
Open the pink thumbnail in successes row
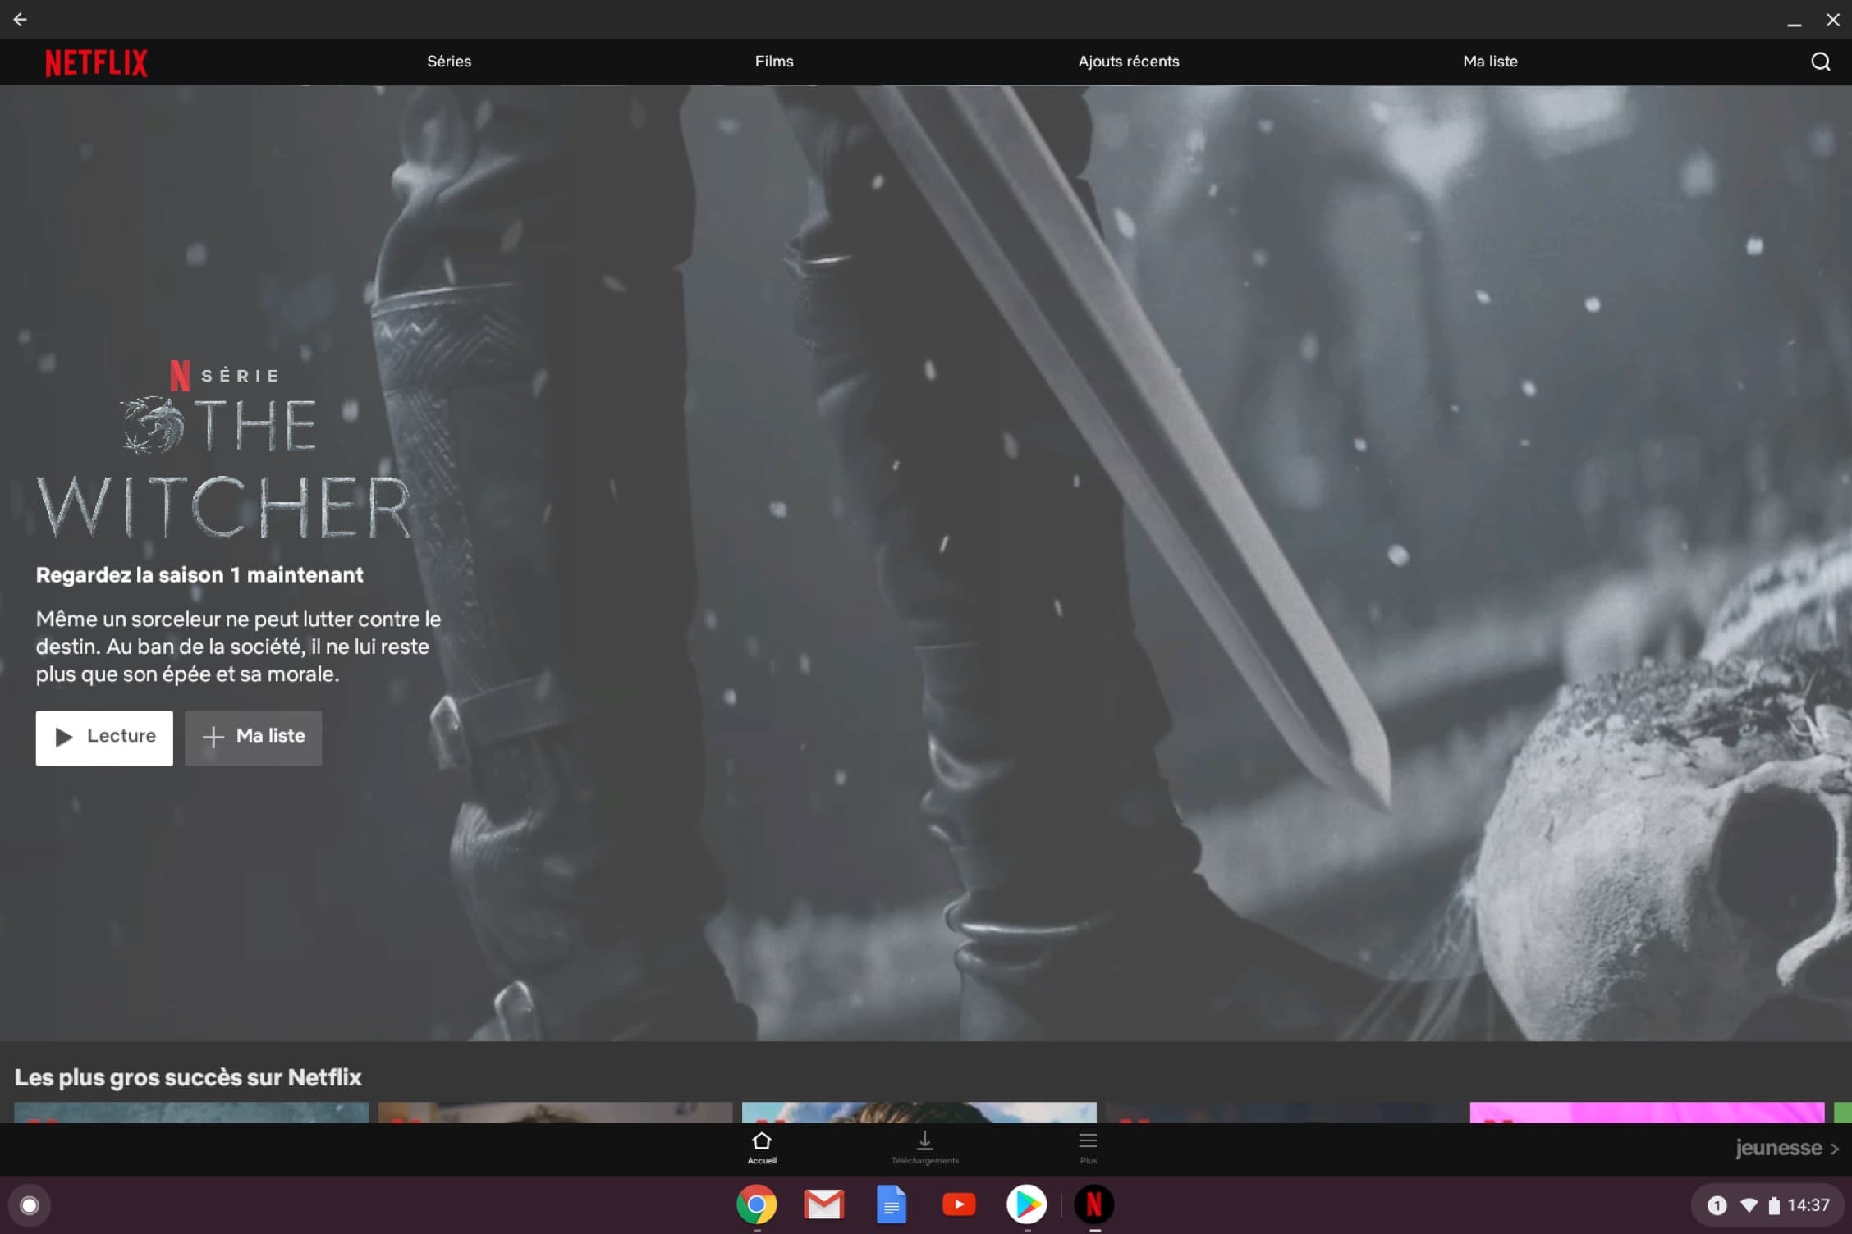1647,1113
